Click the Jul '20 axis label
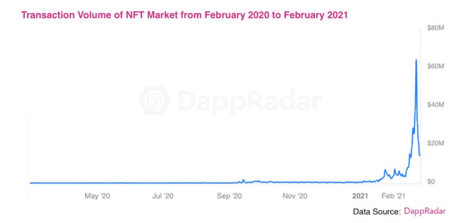 click(163, 196)
